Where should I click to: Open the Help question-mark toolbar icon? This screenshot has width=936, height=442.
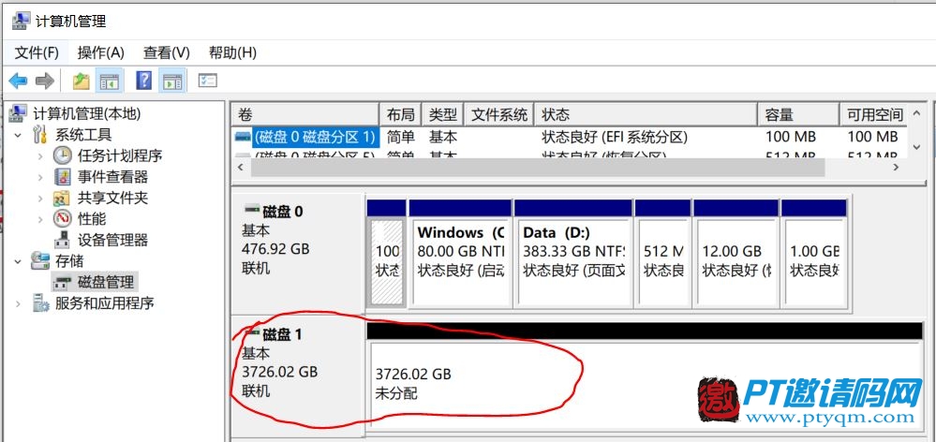point(144,81)
